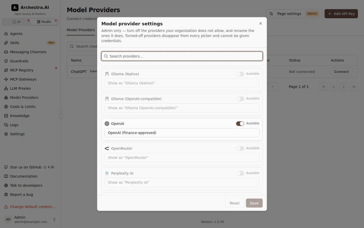Click the Ollama (Native) display name field
This screenshot has width=364, height=228.
(x=182, y=83)
